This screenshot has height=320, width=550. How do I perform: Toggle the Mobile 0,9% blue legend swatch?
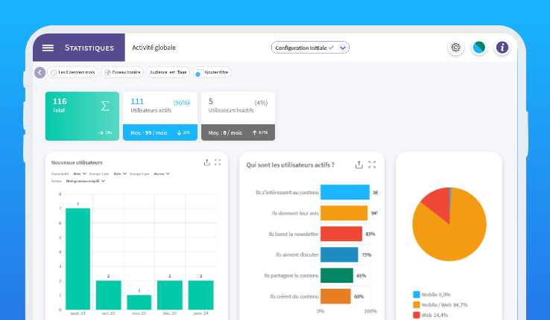(x=417, y=295)
